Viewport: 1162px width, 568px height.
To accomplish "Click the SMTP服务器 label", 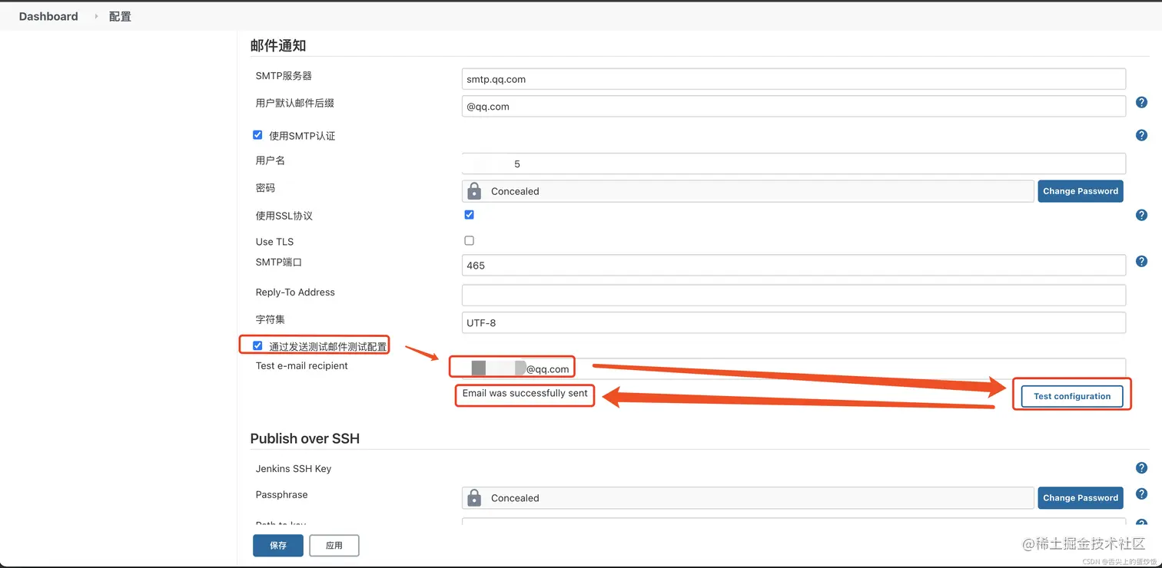I will pyautogui.click(x=284, y=75).
